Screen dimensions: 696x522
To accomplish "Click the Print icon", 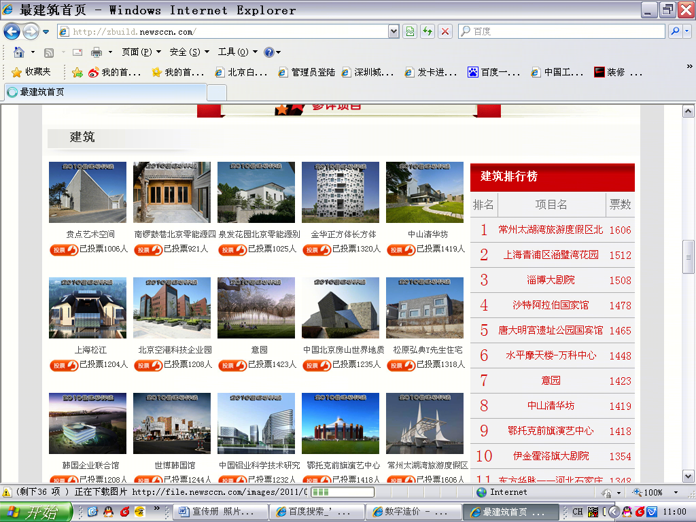I will [x=97, y=52].
